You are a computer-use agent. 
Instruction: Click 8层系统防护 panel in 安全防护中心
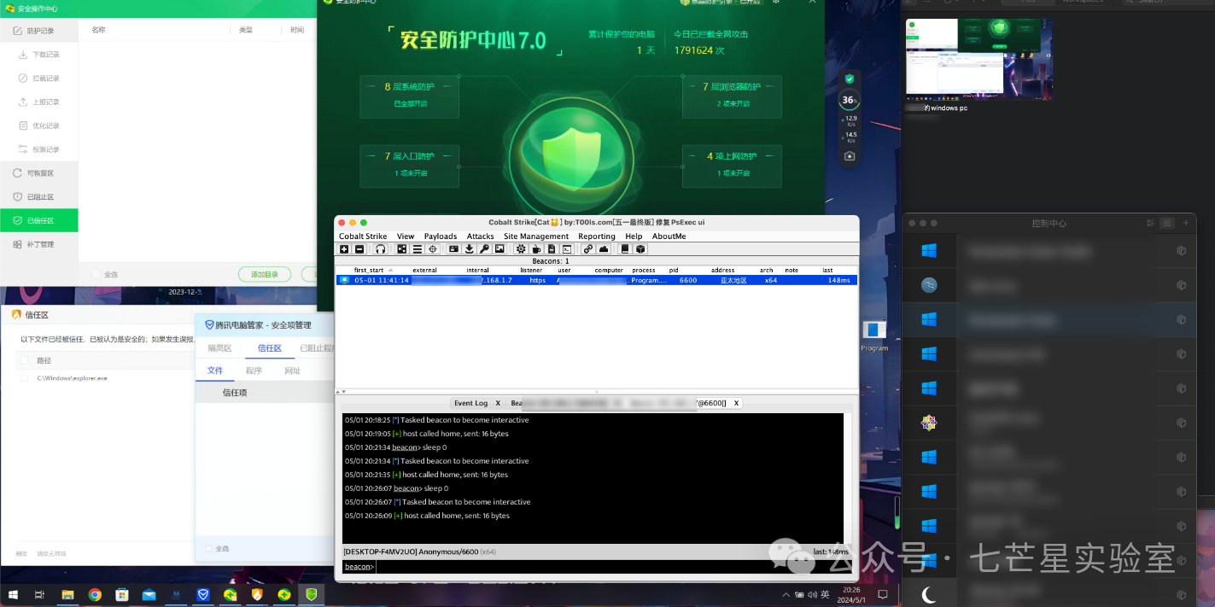coord(409,96)
